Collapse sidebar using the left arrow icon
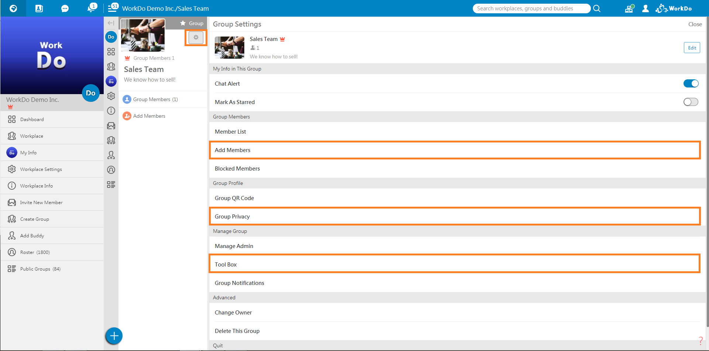The image size is (709, 351). pos(111,23)
